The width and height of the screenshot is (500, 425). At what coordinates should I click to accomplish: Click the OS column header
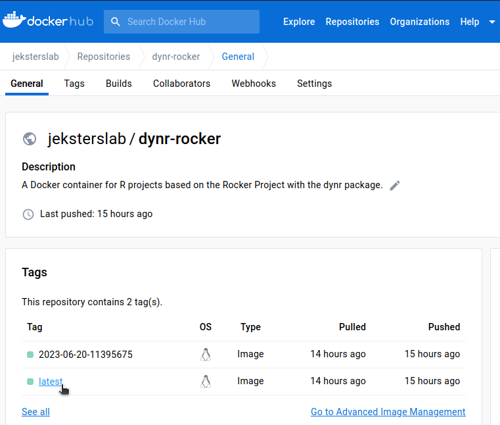pos(206,327)
